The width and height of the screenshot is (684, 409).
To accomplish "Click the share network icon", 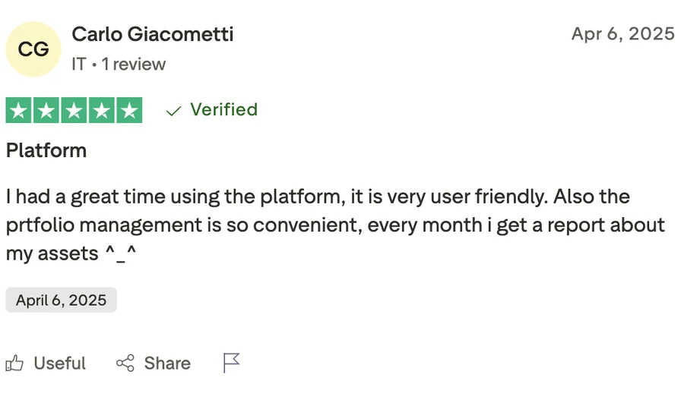I will 125,363.
